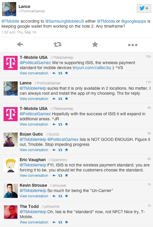Retweet Lance's main tweet
This screenshot has width=153, height=227.
[57, 44]
